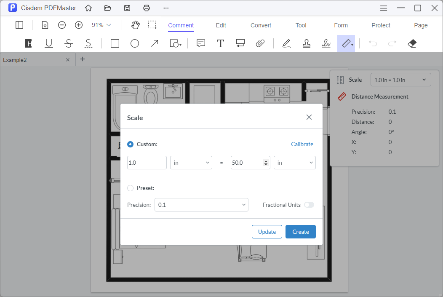The image size is (443, 297).
Task: Open the hamburger menu icon
Action: tap(383, 8)
